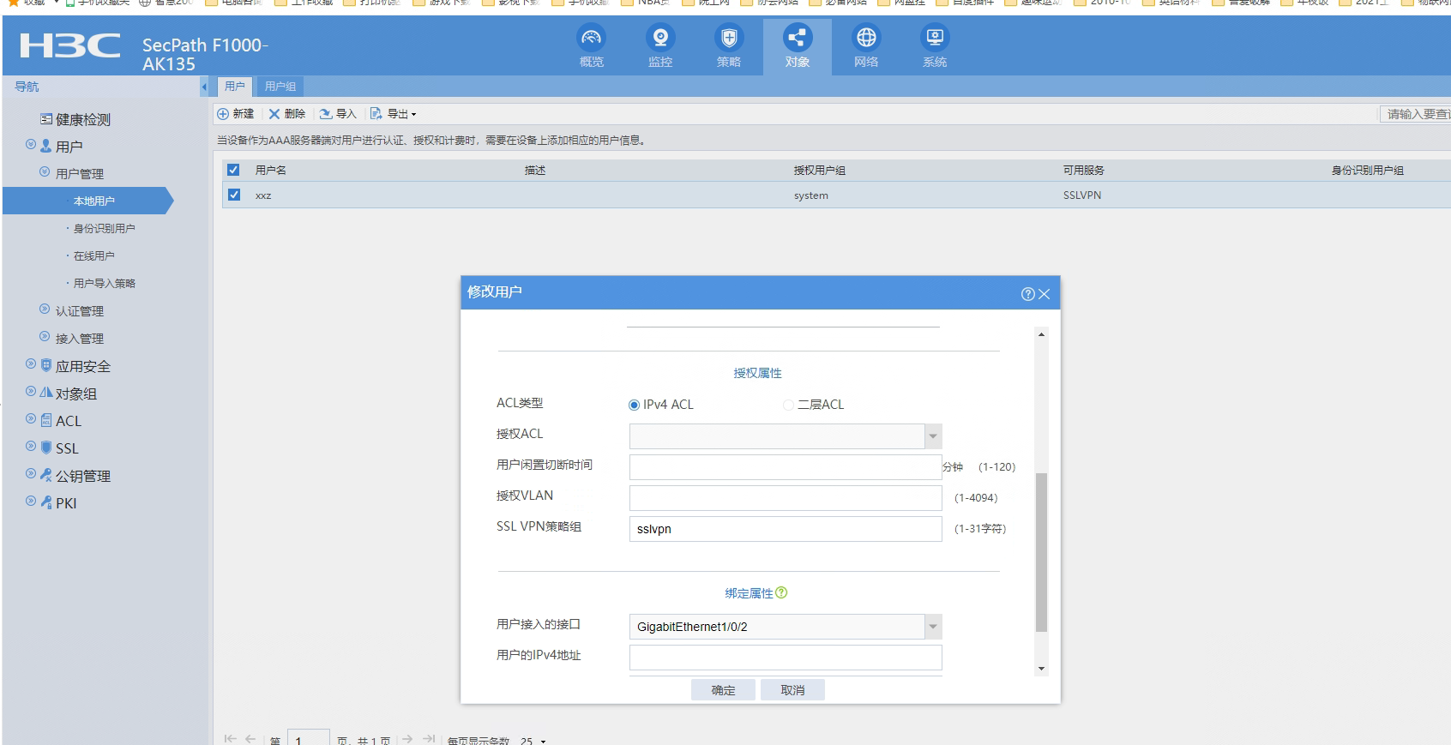
Task: Focus the 用户闲置切断时间 input field
Action: [786, 467]
